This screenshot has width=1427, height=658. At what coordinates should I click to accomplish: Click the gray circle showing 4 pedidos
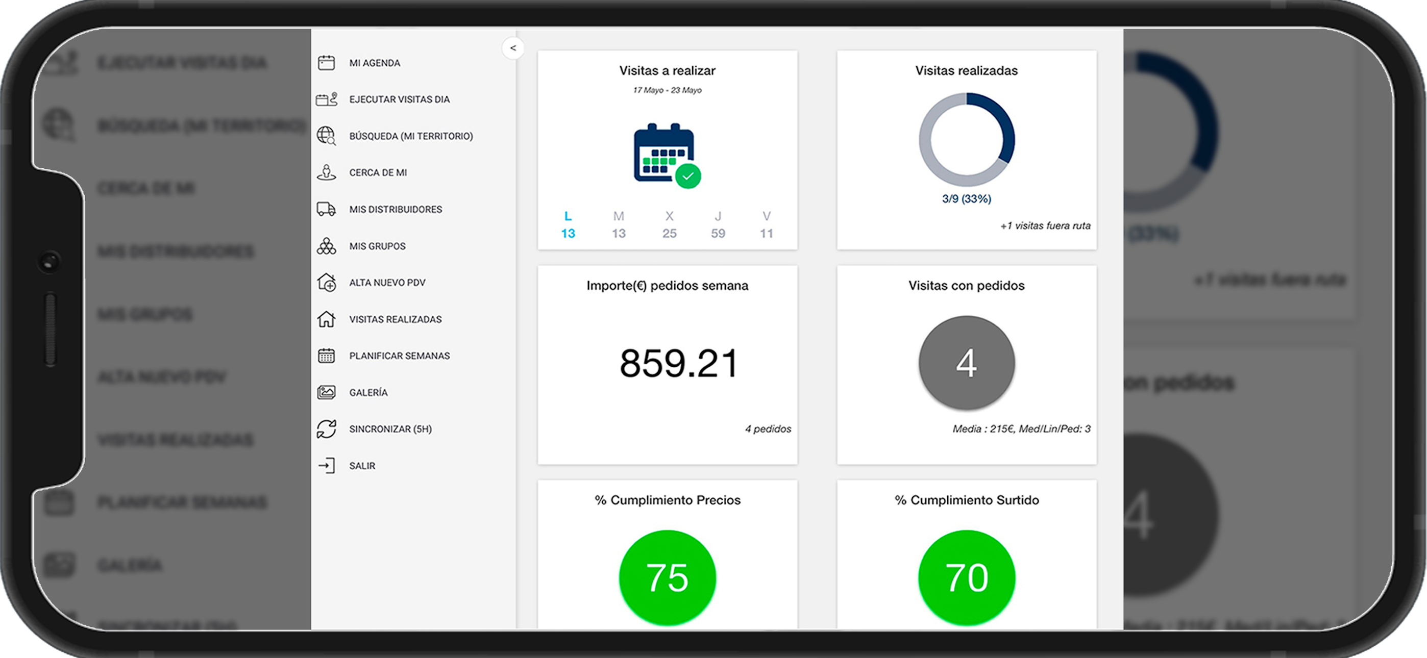pyautogui.click(x=966, y=363)
